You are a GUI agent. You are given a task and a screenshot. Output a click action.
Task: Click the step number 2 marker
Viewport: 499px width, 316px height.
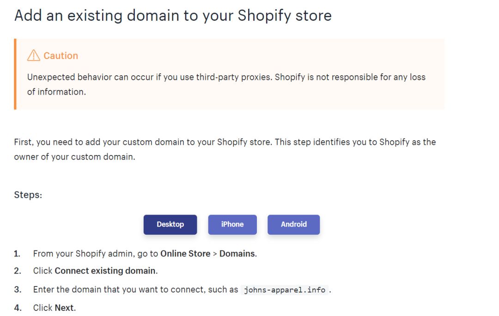coord(18,271)
